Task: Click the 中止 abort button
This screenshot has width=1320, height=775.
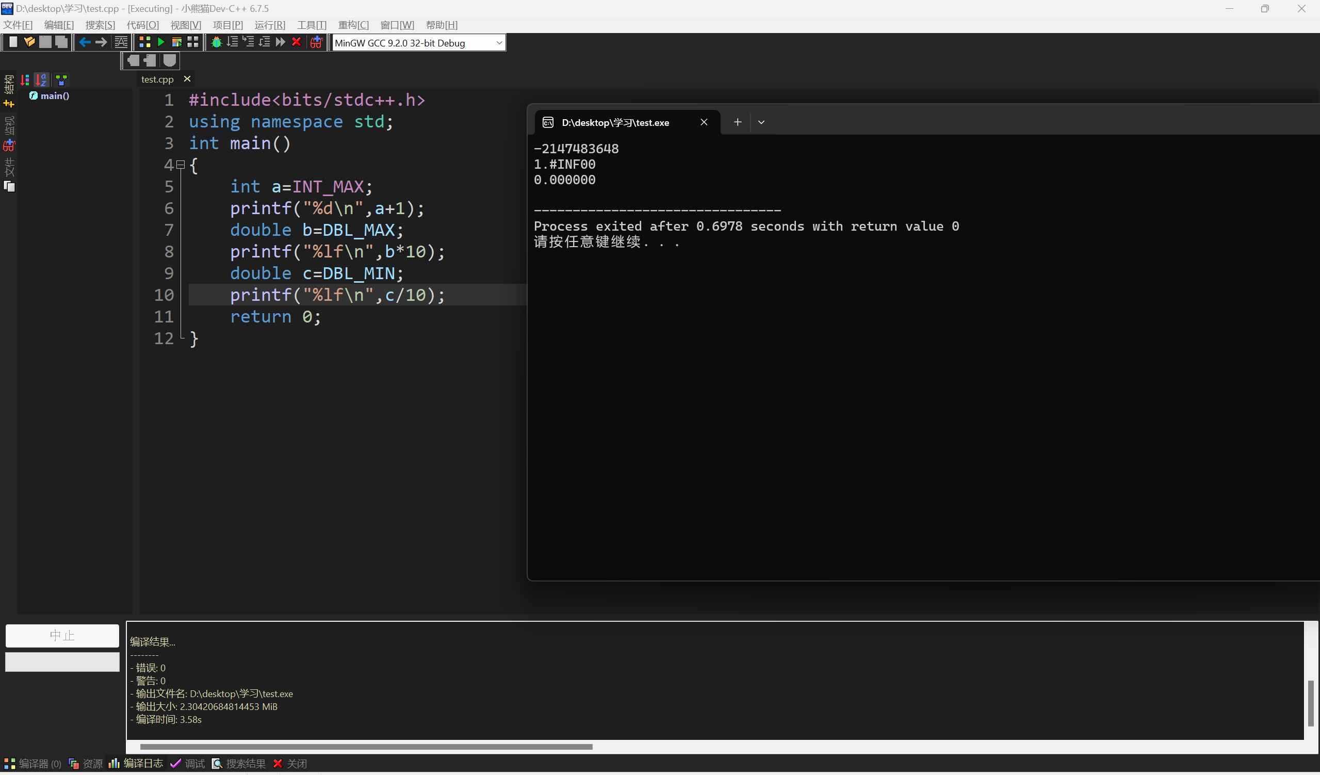Action: 62,636
